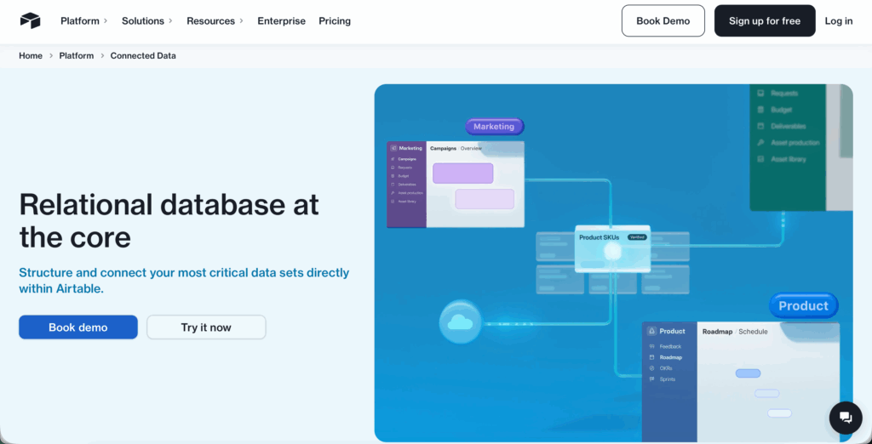872x444 pixels.
Task: Click the Feedback quote icon in Product sidebar
Action: (x=651, y=346)
